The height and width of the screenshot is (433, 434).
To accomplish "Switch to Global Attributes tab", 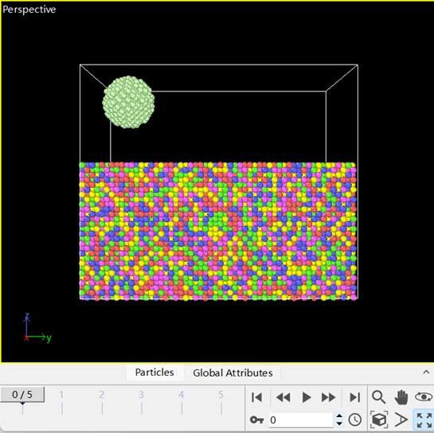I will 233,373.
